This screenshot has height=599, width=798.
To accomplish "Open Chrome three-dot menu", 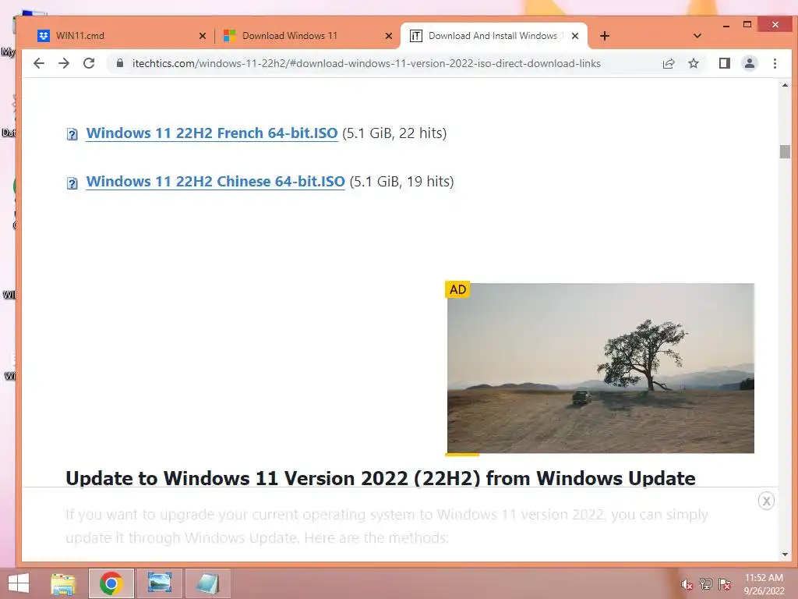I will [775, 63].
